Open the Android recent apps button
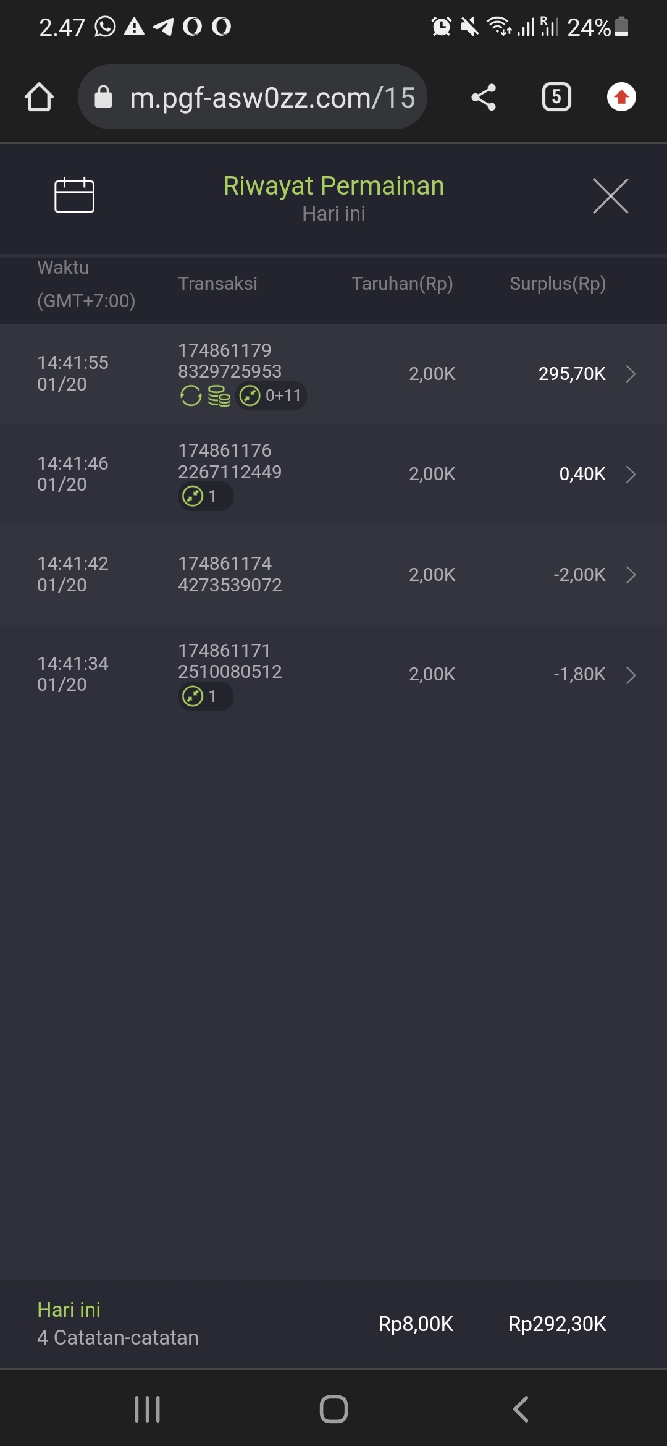This screenshot has height=1446, width=667. [147, 1410]
